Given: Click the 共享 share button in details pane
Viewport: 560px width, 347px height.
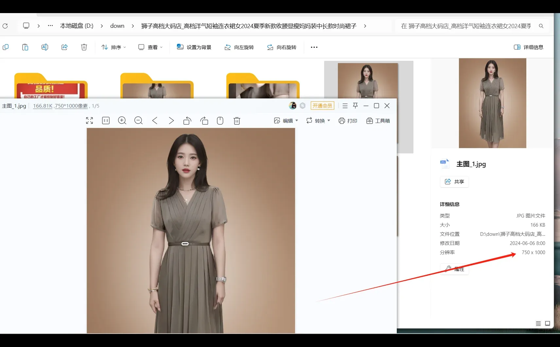Looking at the screenshot, I should [454, 182].
